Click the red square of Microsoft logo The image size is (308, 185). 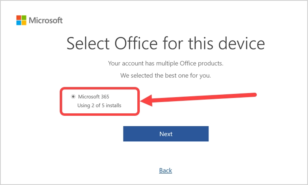click(x=18, y=17)
